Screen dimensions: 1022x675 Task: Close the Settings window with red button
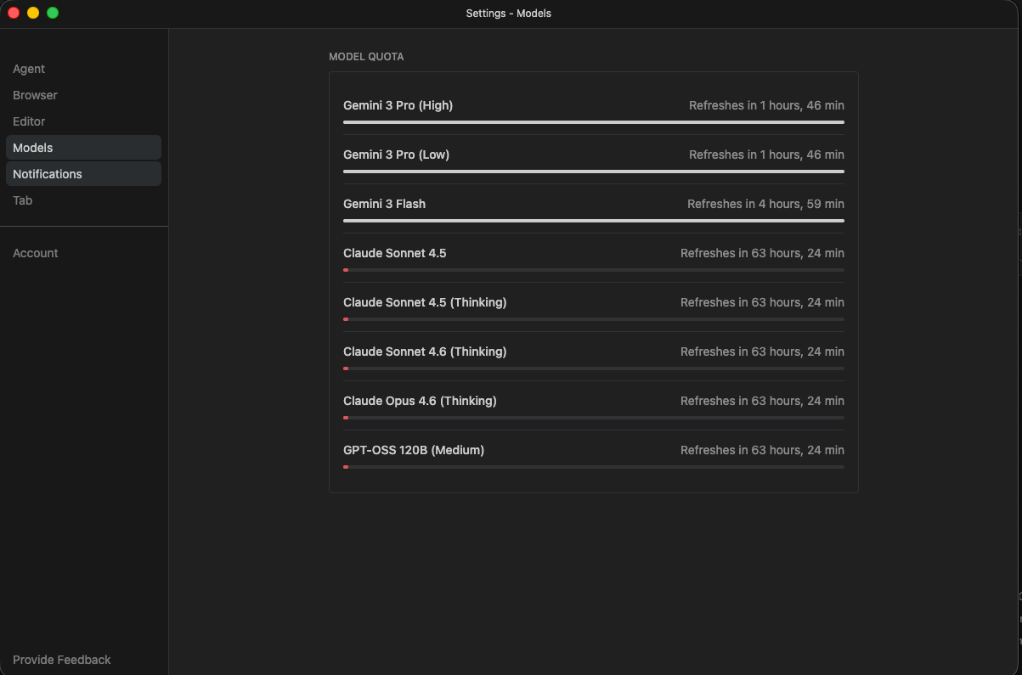coord(14,13)
